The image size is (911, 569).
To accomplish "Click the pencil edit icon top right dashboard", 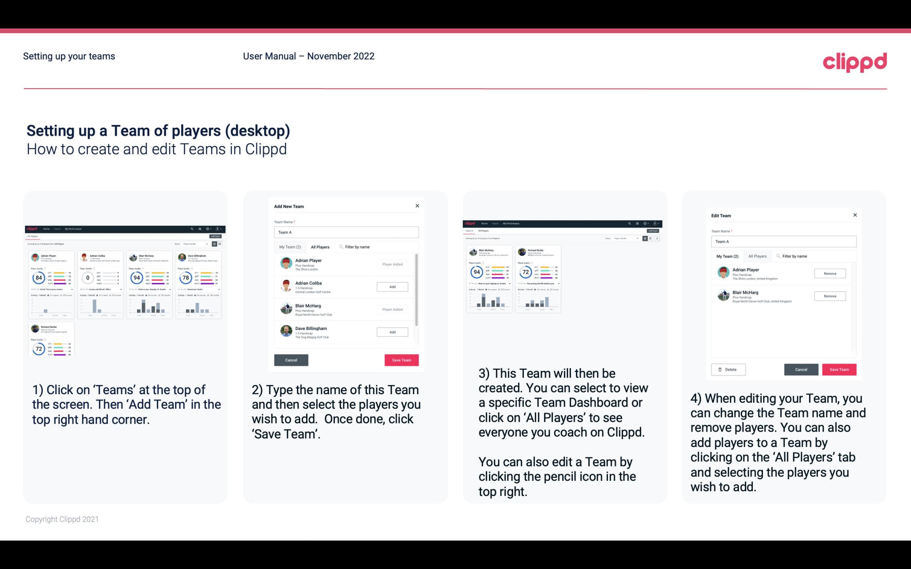I will (657, 238).
